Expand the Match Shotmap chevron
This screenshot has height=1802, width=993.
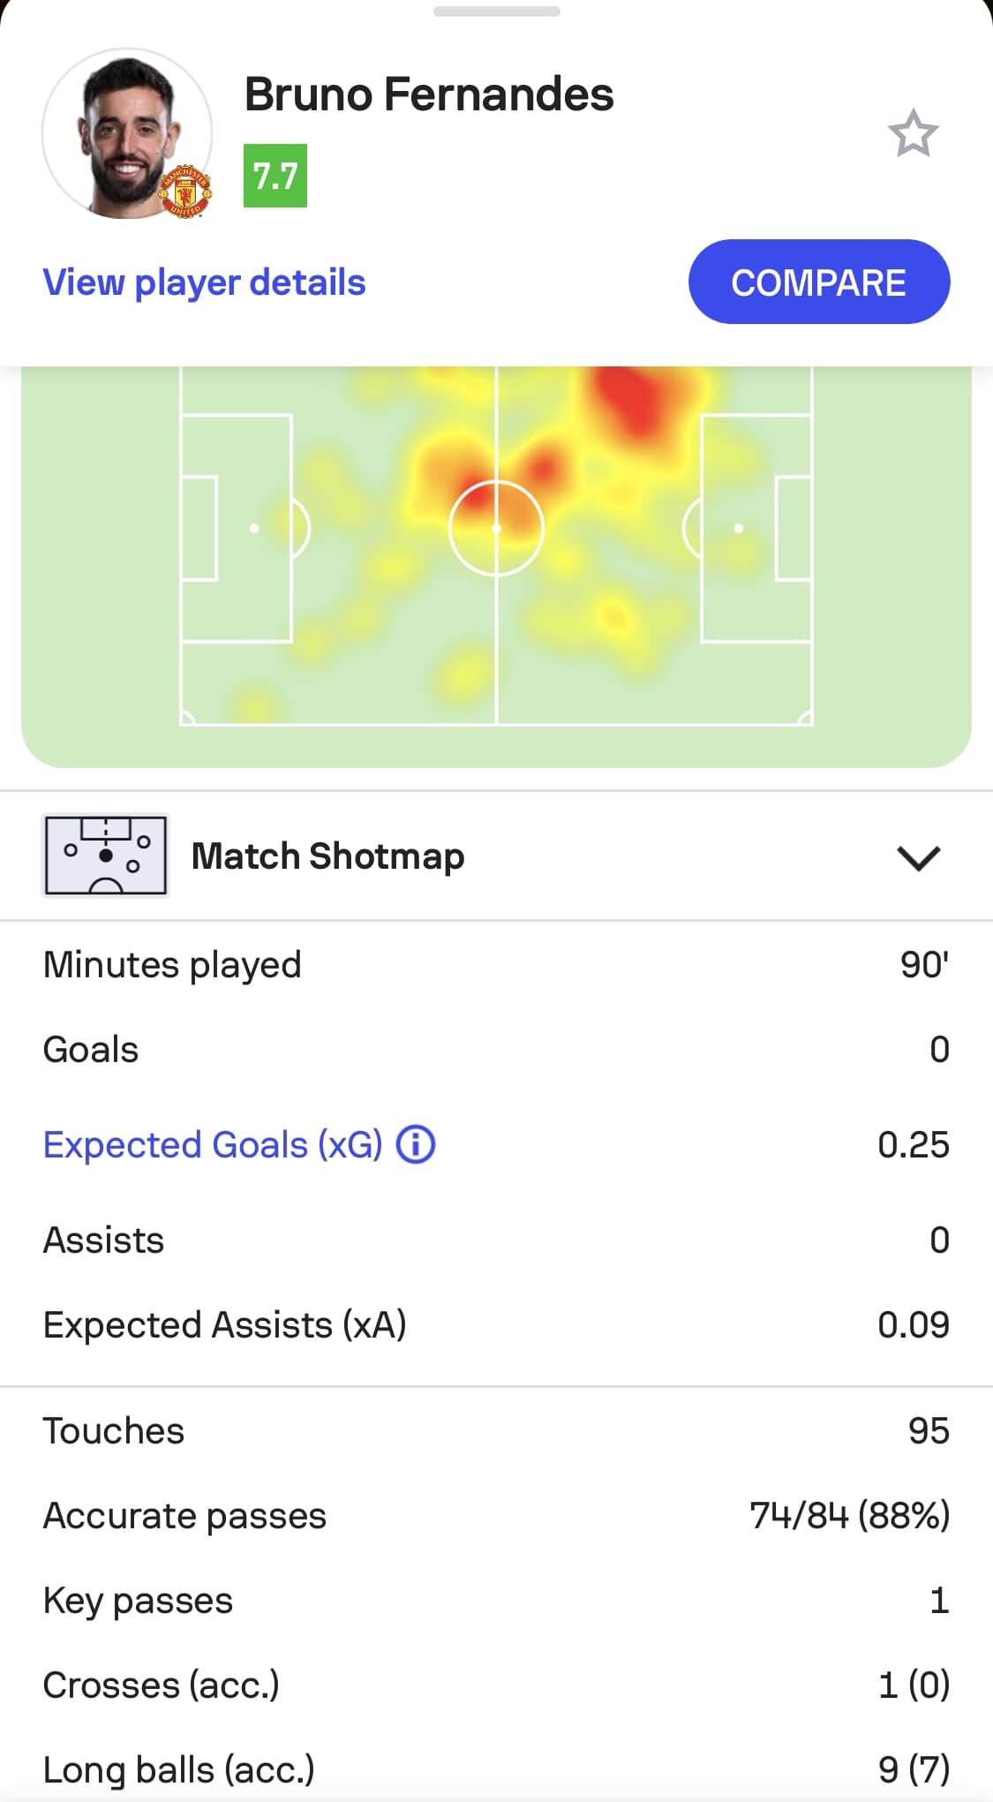click(918, 857)
